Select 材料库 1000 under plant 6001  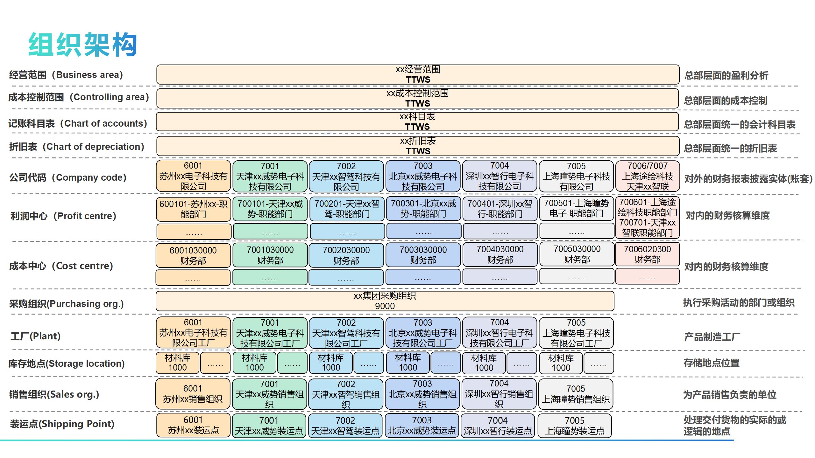tap(177, 363)
